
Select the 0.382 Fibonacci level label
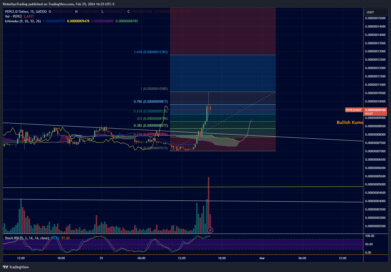[151, 126]
